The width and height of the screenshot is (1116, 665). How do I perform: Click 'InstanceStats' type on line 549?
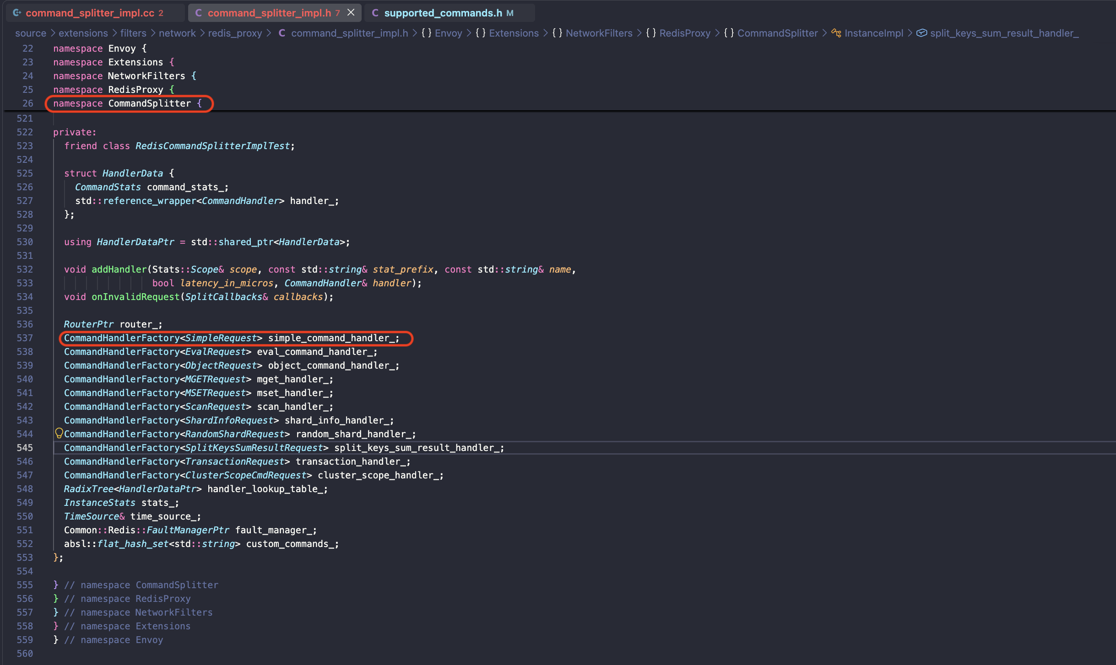point(100,503)
